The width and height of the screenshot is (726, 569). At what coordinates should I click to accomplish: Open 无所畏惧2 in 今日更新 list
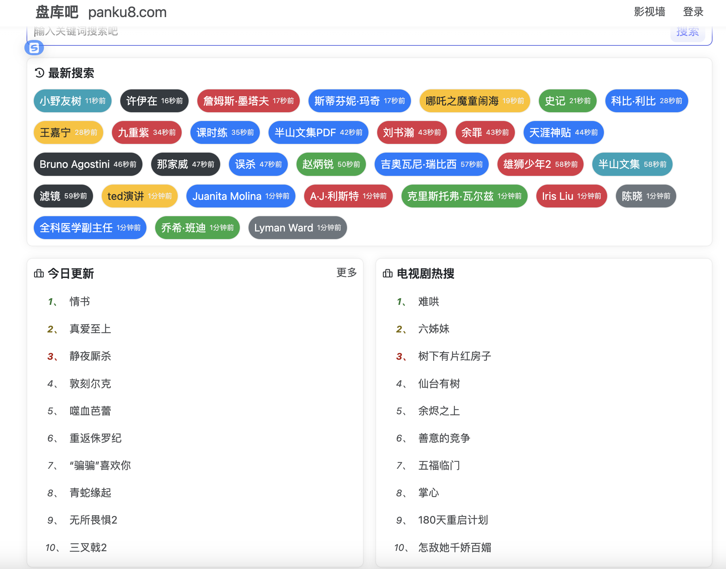click(93, 520)
